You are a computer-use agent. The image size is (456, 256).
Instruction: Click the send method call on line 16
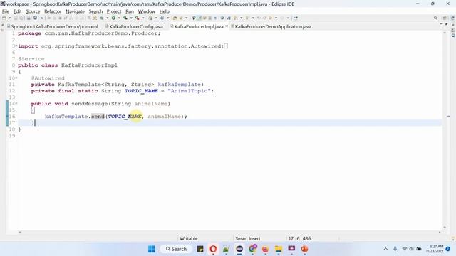coord(98,117)
